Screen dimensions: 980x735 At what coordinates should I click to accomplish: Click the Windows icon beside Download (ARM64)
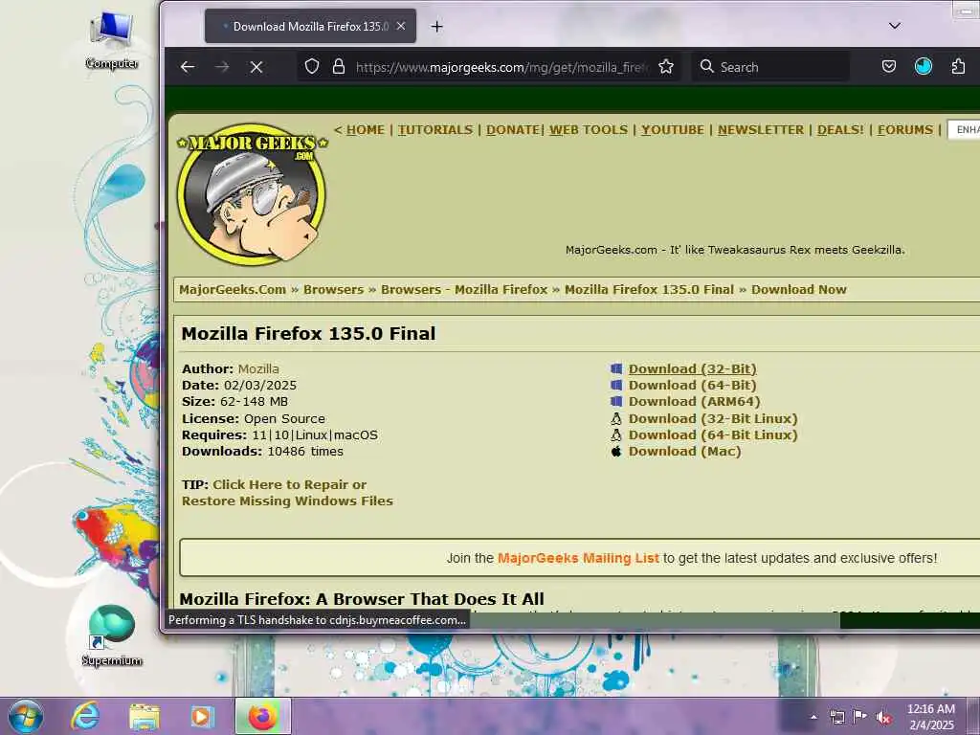[616, 401]
